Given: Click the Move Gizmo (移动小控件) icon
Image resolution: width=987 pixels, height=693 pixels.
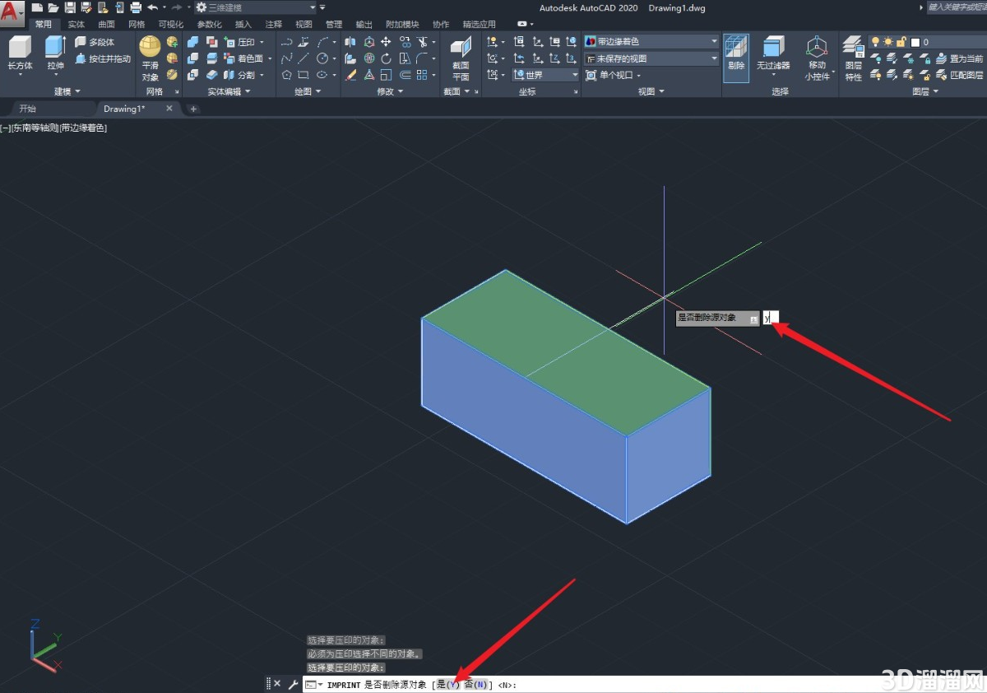Looking at the screenshot, I should click(817, 58).
